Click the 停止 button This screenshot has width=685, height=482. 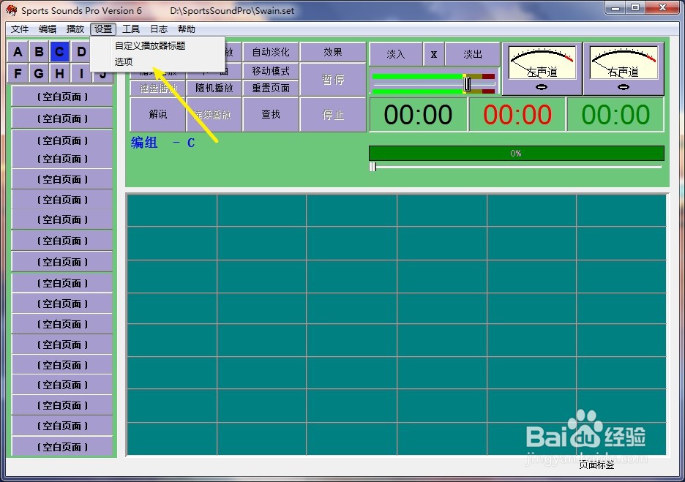(x=333, y=115)
